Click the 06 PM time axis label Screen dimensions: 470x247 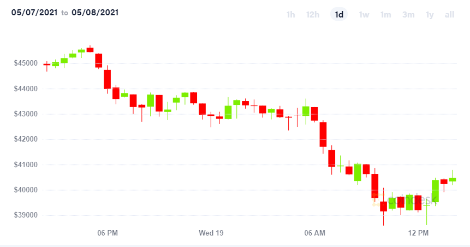tap(108, 233)
